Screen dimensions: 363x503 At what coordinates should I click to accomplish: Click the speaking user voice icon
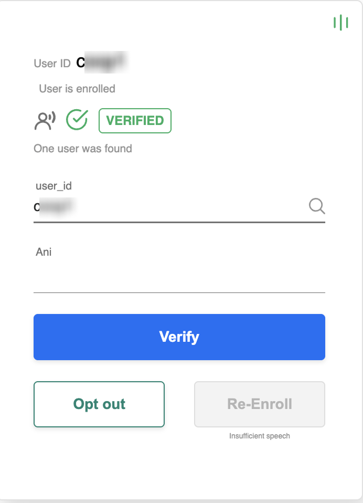point(45,120)
